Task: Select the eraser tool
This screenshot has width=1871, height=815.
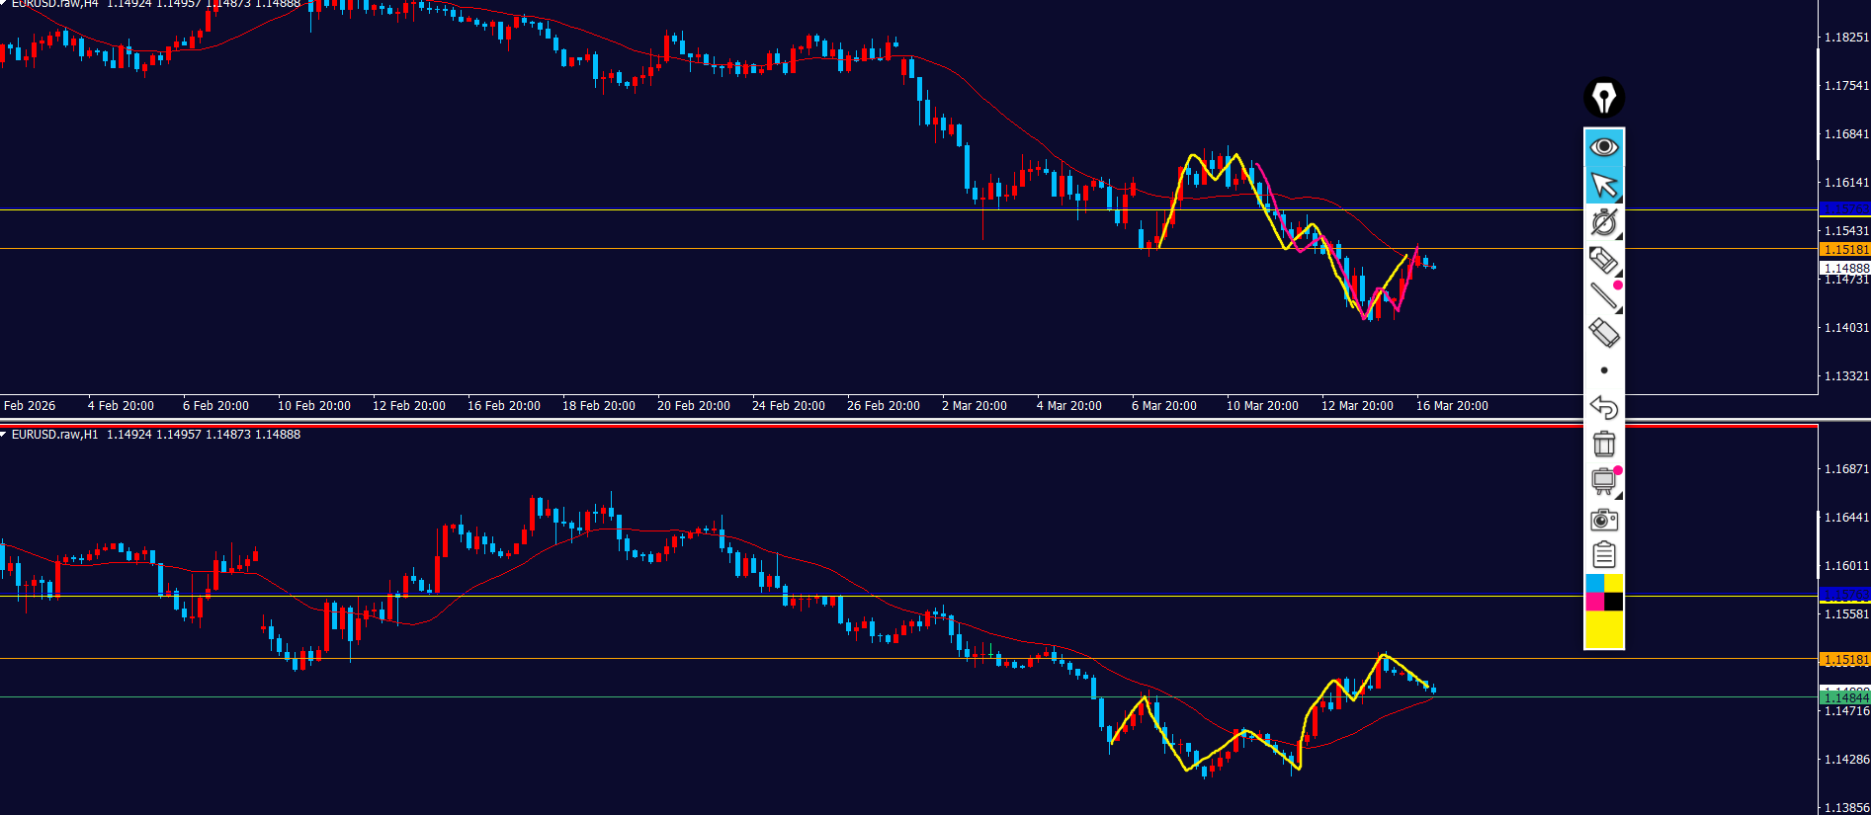Action: 1603,333
